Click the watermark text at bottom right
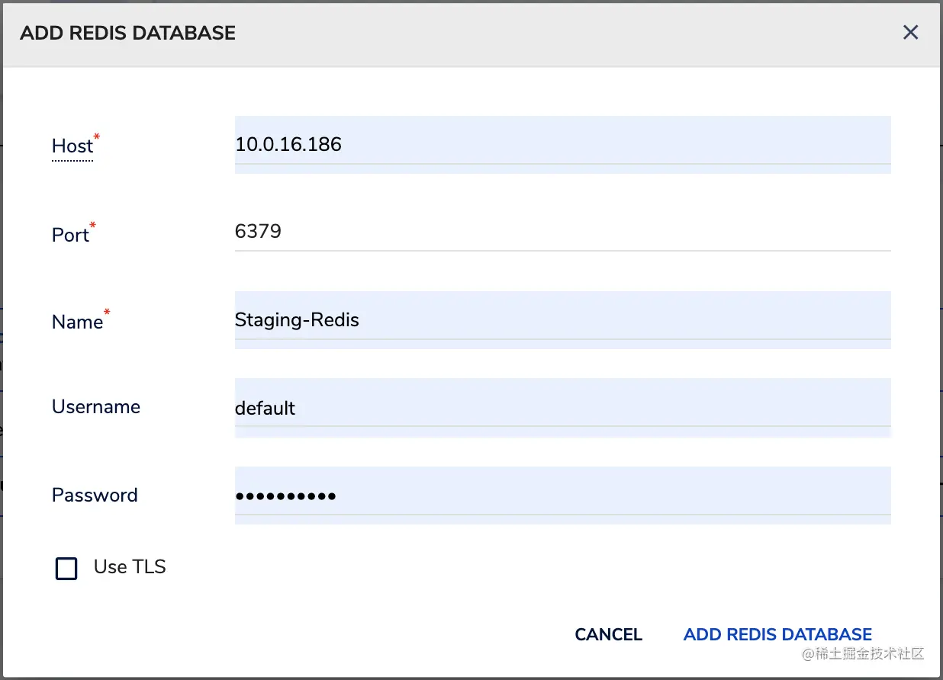The height and width of the screenshot is (680, 943). (862, 654)
